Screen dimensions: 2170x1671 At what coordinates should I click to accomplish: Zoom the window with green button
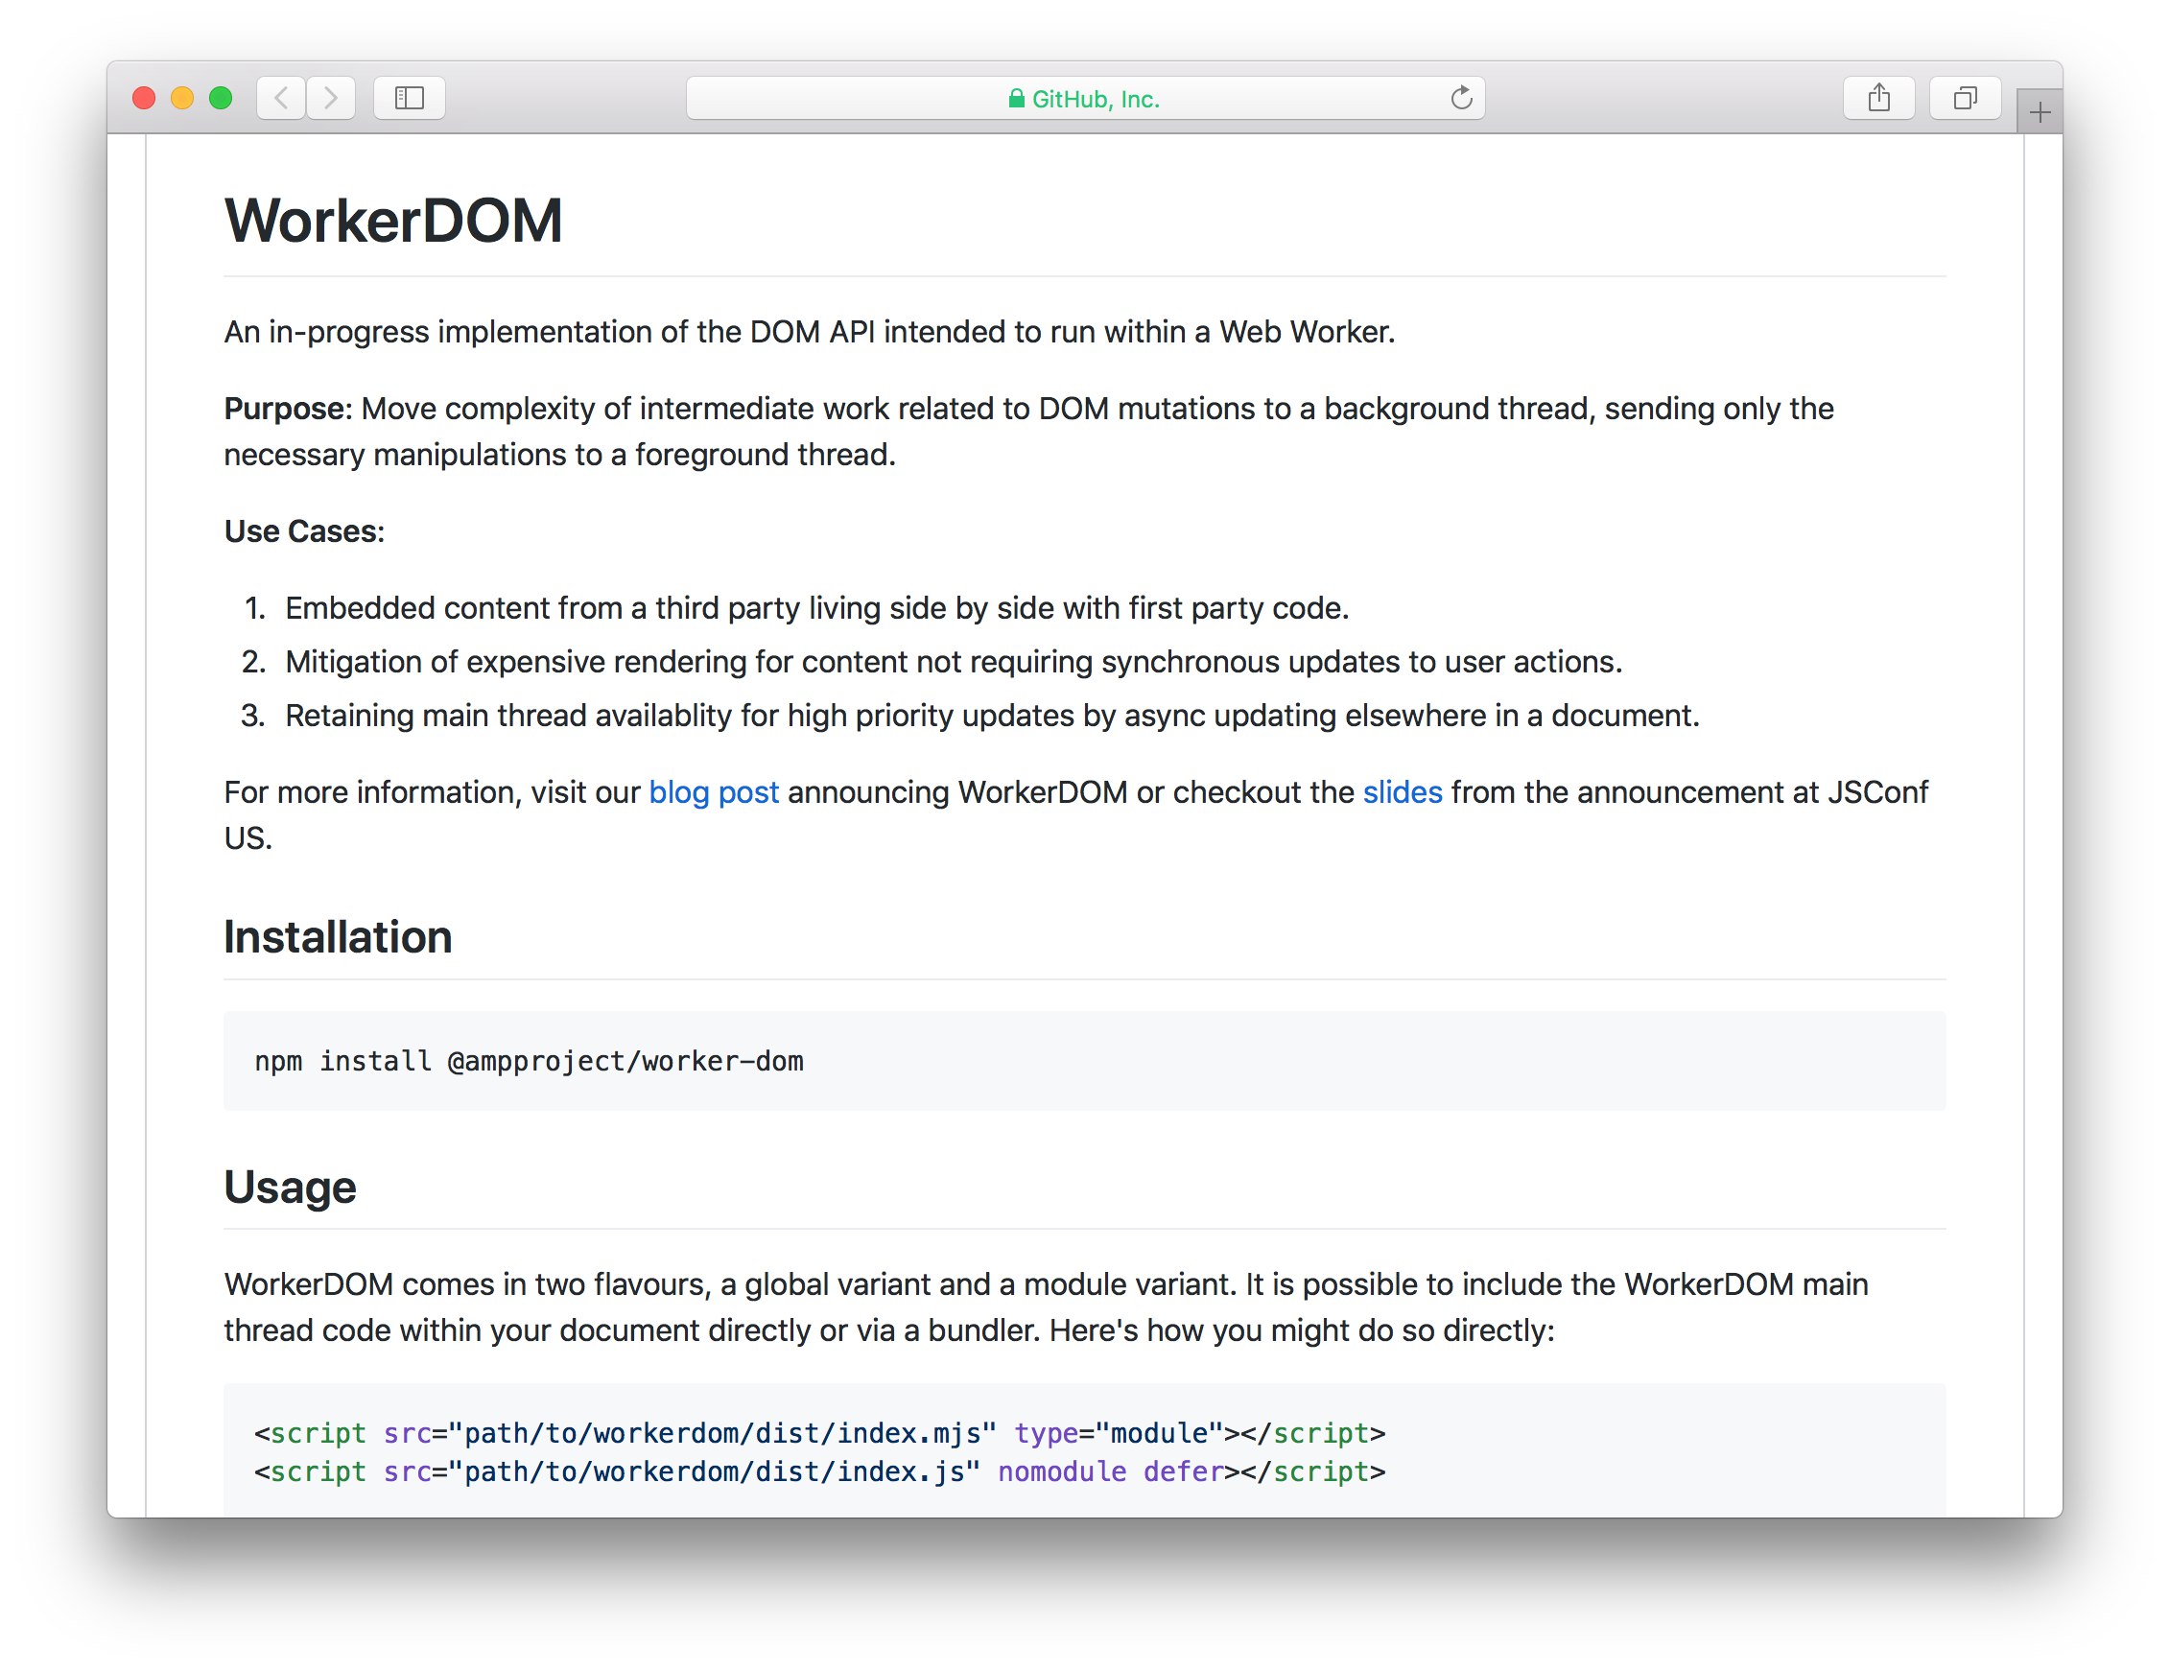[221, 97]
